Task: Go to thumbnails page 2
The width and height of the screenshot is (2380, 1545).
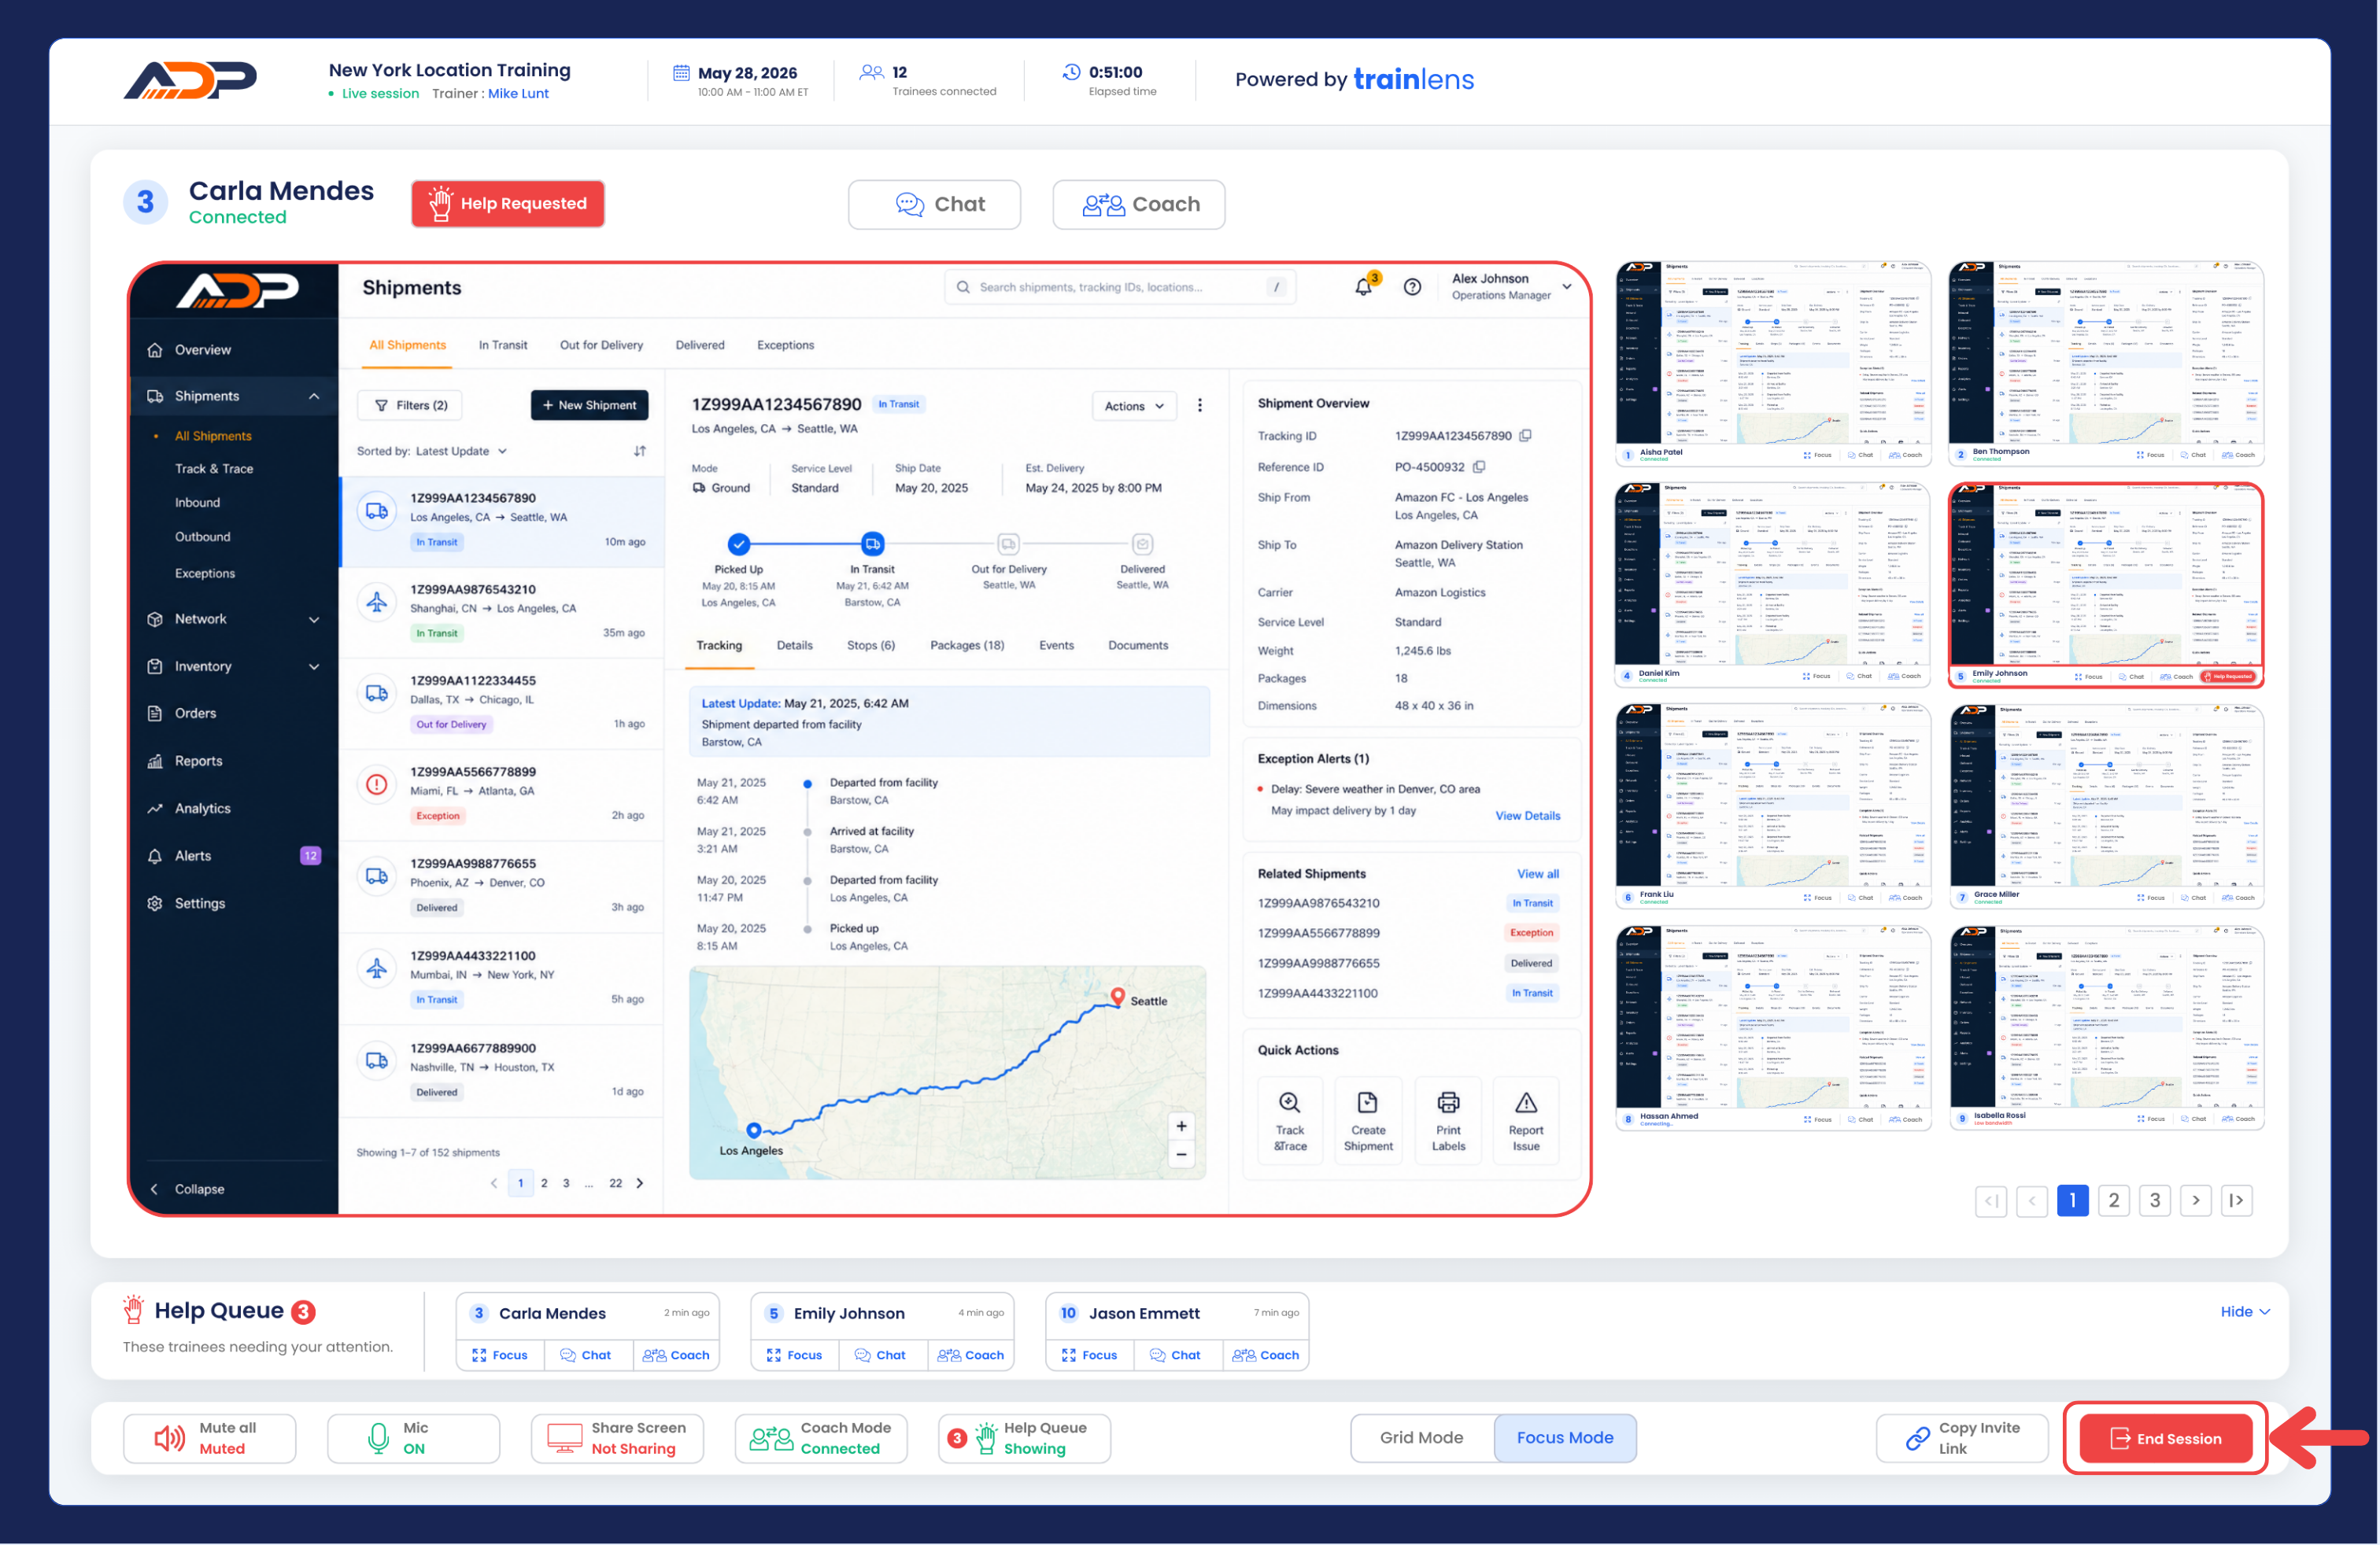Action: [x=2113, y=1200]
